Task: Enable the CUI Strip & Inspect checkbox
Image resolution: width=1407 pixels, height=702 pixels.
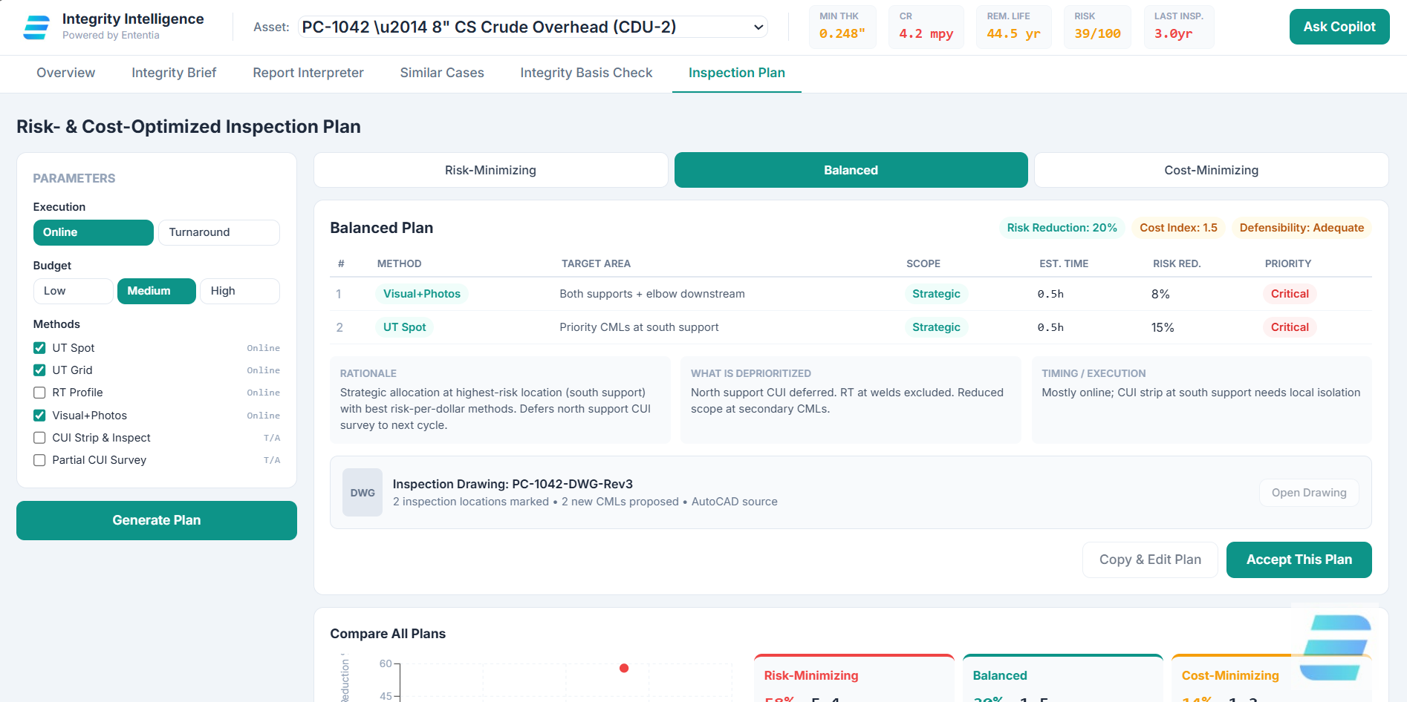Action: coord(39,438)
